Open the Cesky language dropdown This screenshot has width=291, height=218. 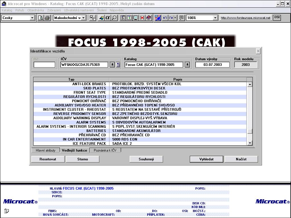coord(32,18)
